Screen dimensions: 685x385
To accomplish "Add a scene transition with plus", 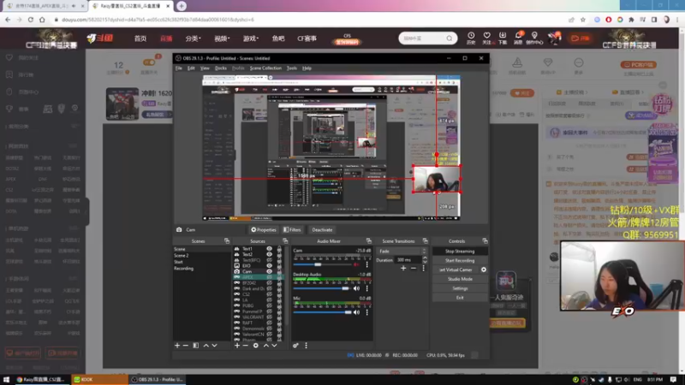I will click(x=403, y=269).
